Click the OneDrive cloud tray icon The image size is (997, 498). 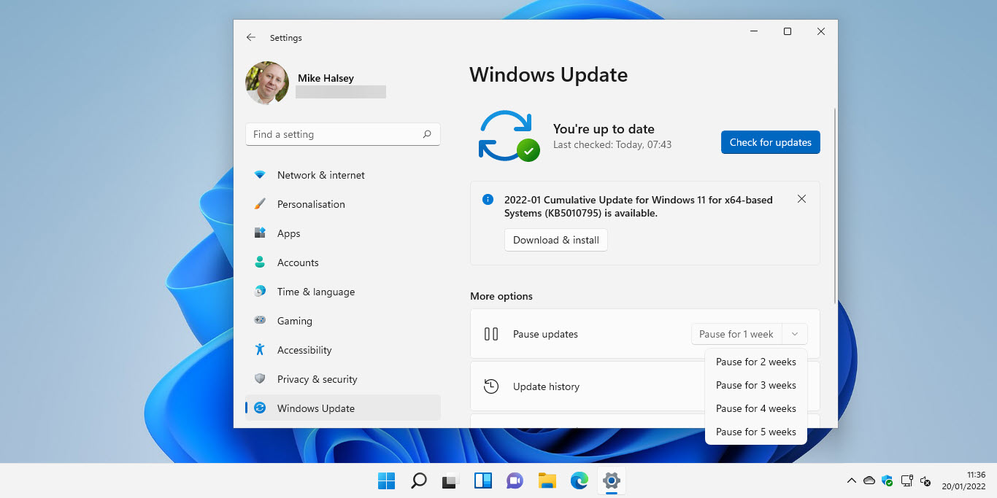coord(869,481)
